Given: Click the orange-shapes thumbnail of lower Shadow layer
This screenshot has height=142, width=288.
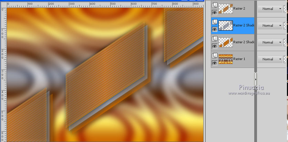Looking at the screenshot, I should (226, 42).
